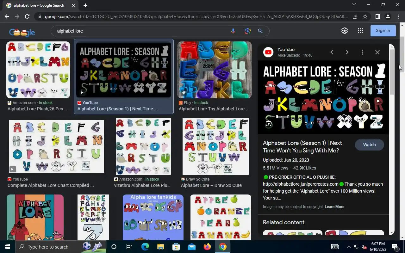Search by image with the Lens icon

(x=247, y=31)
